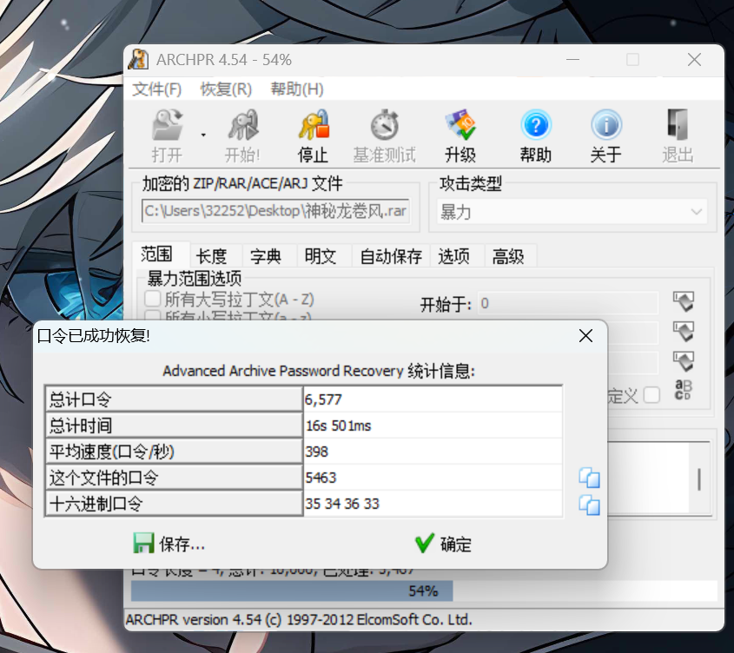Click the 基准测试 (Benchmark) stopwatch icon
Image resolution: width=734 pixels, height=653 pixels.
[384, 127]
